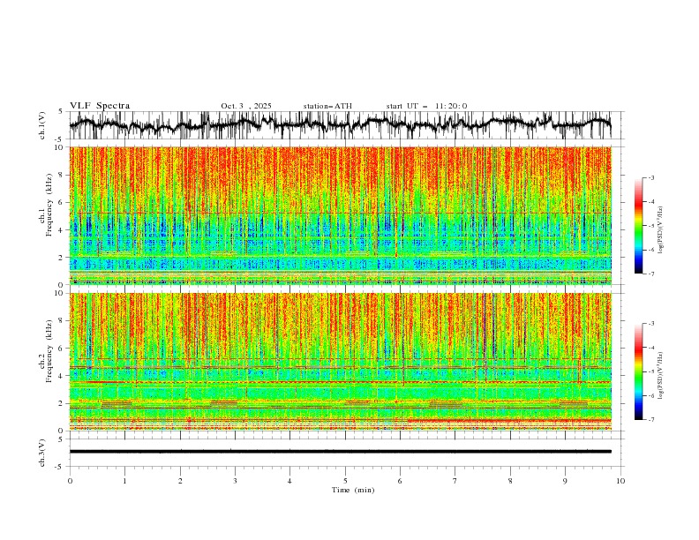699x540 pixels.
Task: Click the 'station=ATH' header label
Action: click(327, 106)
